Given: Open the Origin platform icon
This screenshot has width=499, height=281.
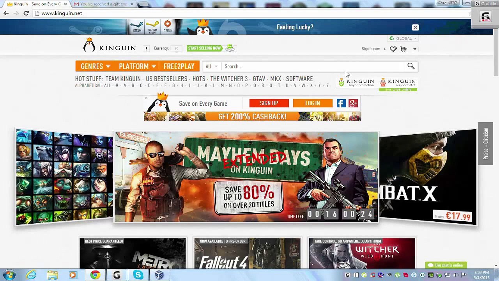Looking at the screenshot, I should (x=168, y=27).
